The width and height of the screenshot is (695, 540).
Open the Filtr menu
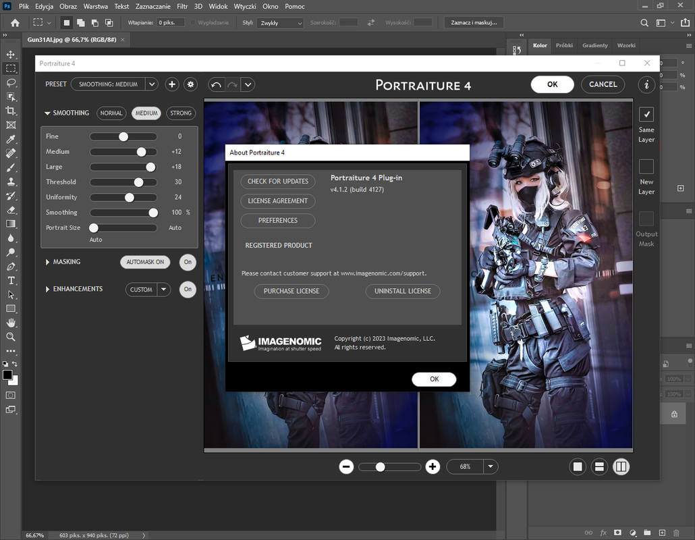tap(182, 6)
